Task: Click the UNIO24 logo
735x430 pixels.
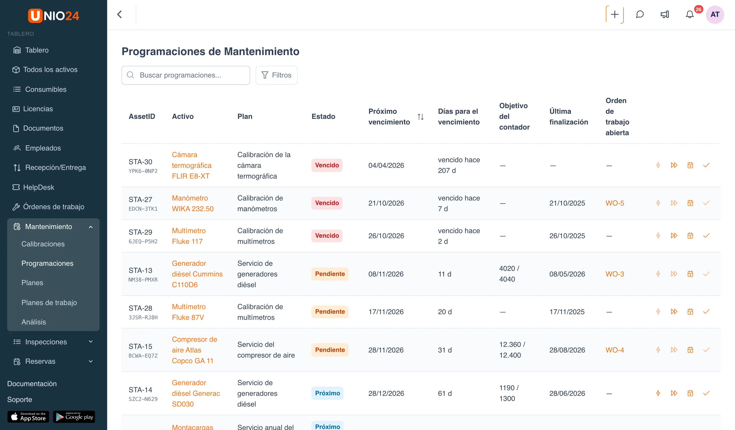Action: pos(53,16)
